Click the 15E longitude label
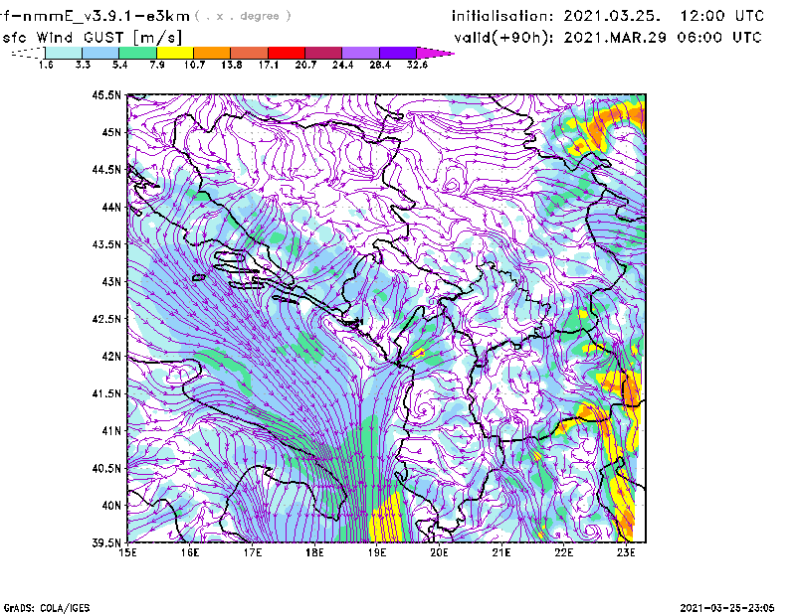Viewport: 796px width, 614px height. tap(127, 552)
